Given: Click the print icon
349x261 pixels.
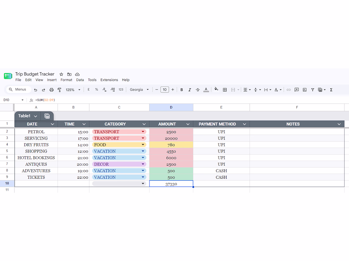Looking at the screenshot, I should [x=51, y=90].
